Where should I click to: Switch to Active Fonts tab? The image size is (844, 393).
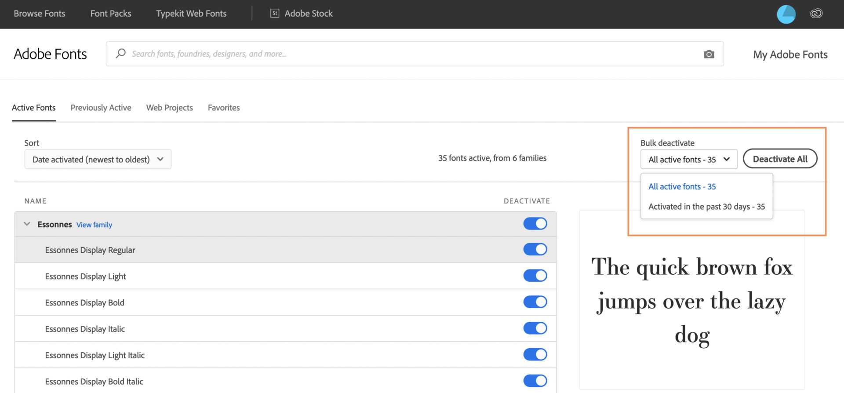click(x=34, y=108)
